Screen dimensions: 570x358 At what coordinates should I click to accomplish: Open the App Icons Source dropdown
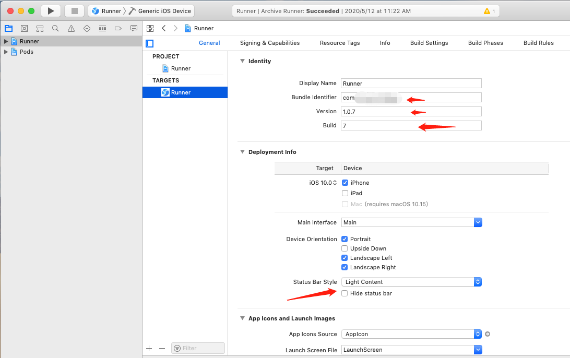(411, 334)
